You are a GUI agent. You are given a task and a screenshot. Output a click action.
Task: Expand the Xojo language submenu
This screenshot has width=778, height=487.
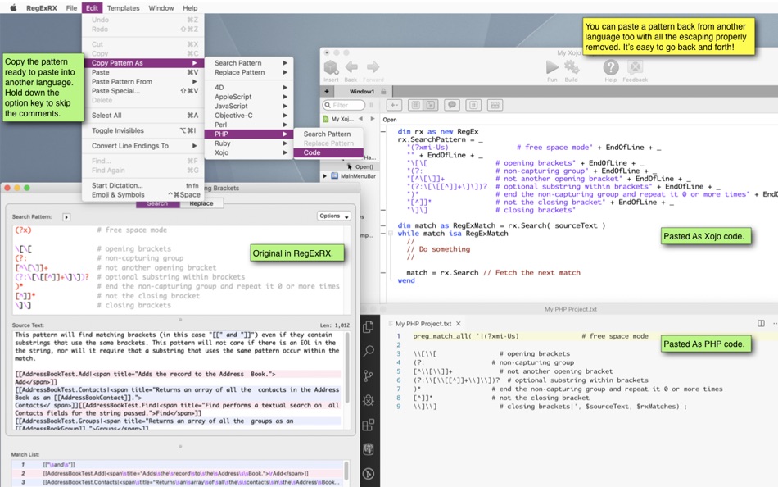pyautogui.click(x=249, y=152)
